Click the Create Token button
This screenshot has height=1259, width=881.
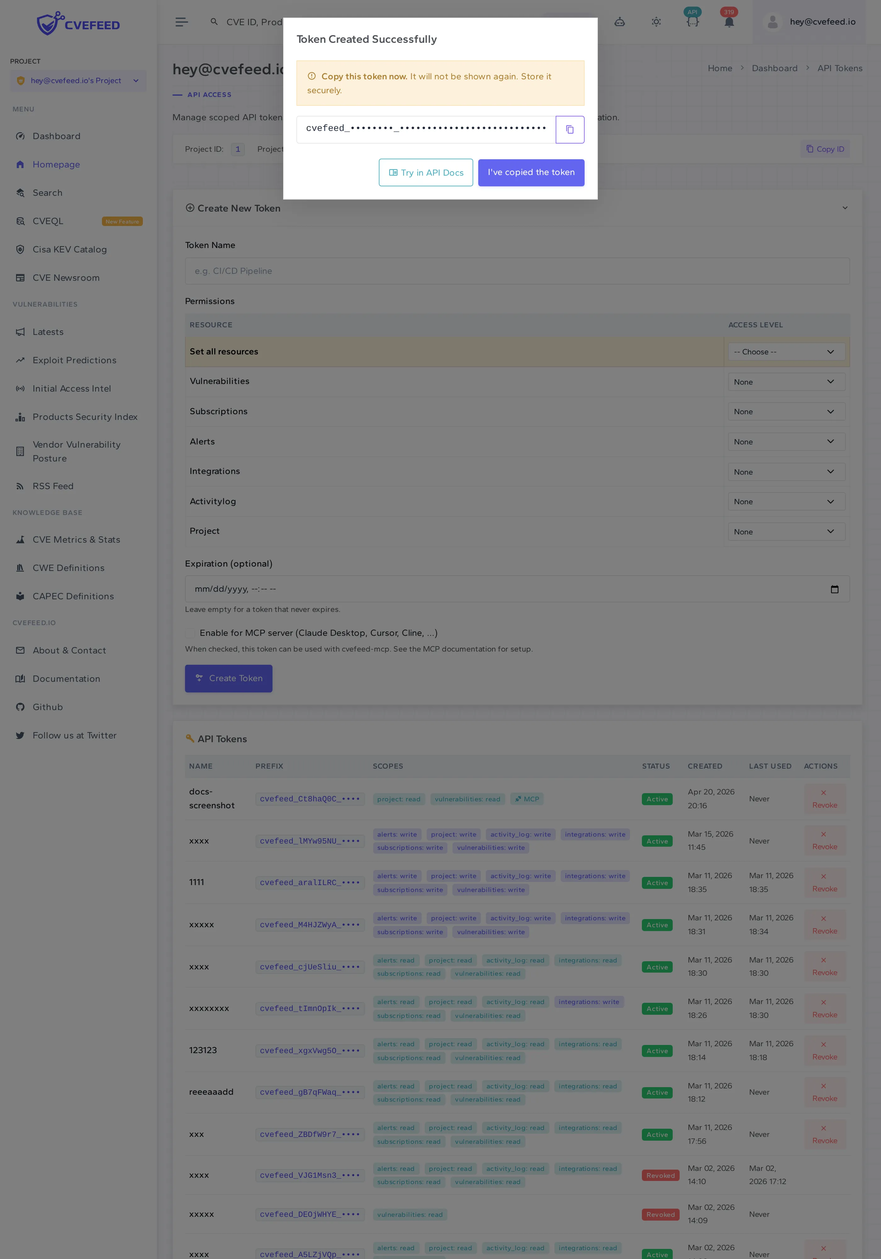click(x=229, y=678)
